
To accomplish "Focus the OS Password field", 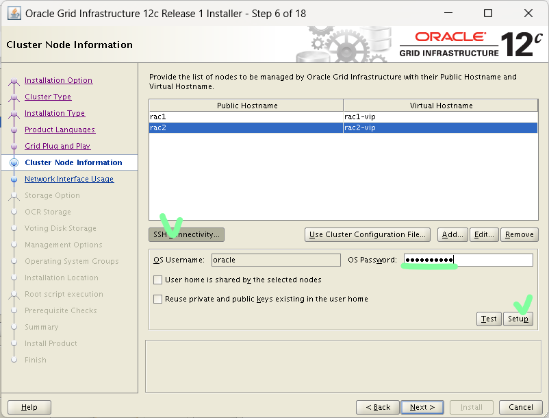I will pyautogui.click(x=468, y=260).
